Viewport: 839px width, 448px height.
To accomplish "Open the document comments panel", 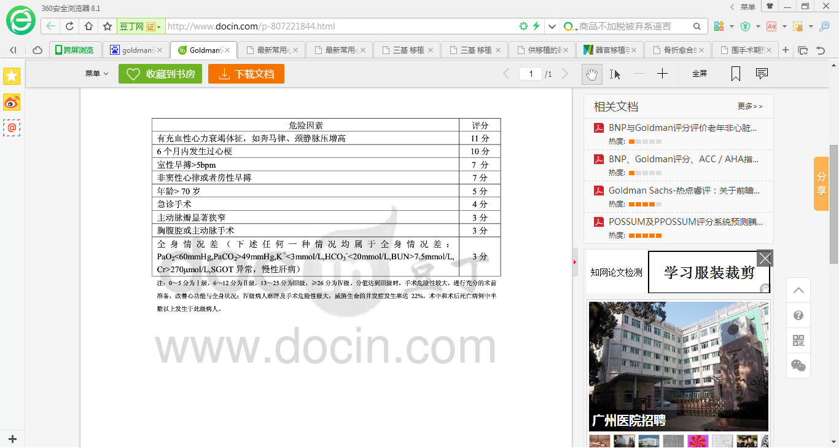I will (761, 74).
